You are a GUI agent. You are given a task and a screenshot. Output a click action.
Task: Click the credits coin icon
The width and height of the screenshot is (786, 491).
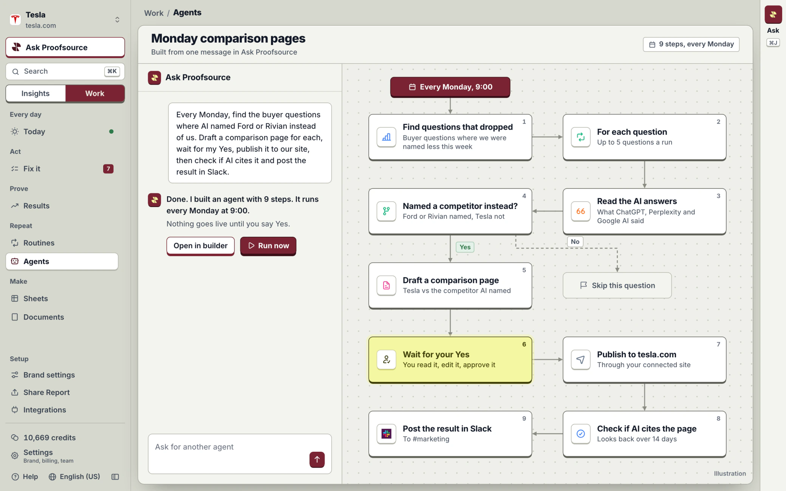click(x=15, y=437)
